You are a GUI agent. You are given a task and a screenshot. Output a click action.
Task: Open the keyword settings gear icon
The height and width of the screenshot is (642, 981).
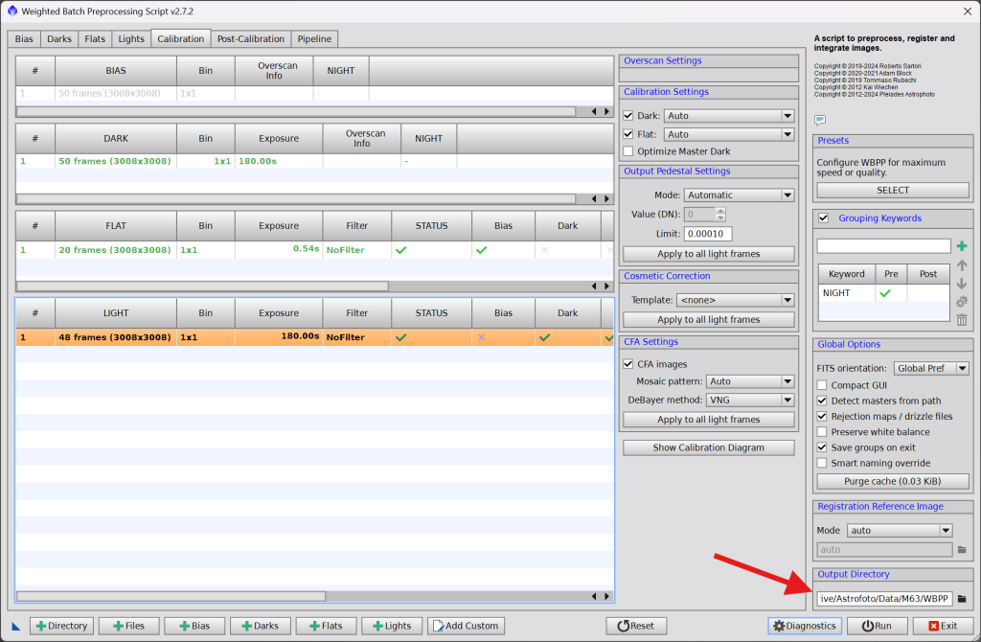coord(962,302)
